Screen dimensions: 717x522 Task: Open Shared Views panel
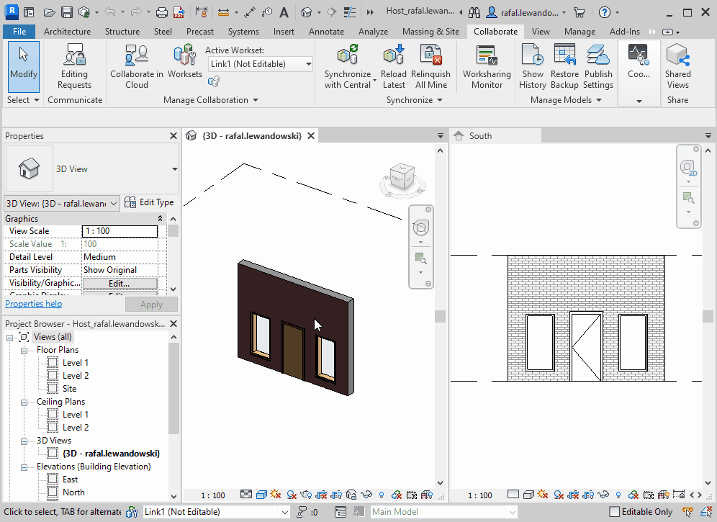[677, 66]
